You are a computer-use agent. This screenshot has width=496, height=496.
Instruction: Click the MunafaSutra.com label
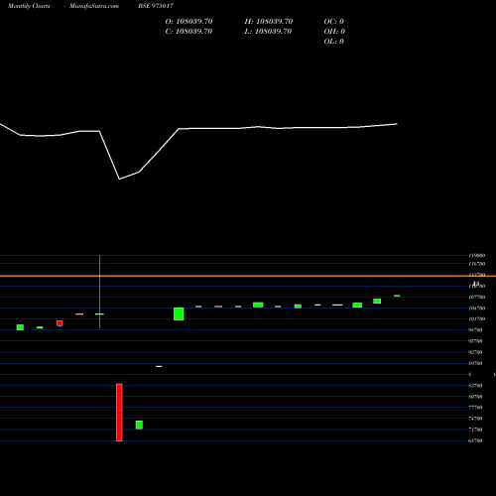(x=94, y=6)
